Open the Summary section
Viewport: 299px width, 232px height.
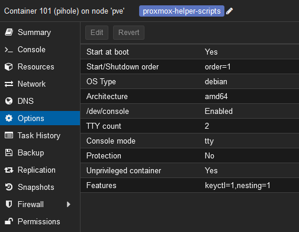(x=40, y=32)
